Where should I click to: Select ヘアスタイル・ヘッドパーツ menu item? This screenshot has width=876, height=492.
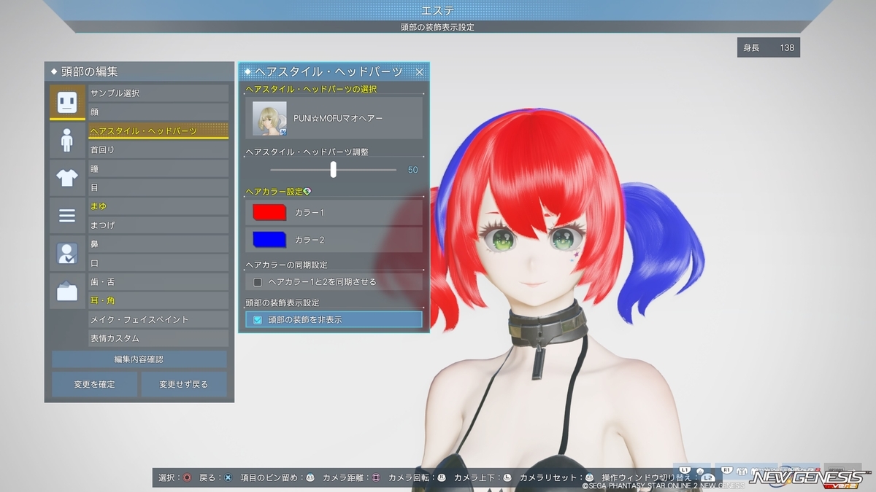[158, 131]
